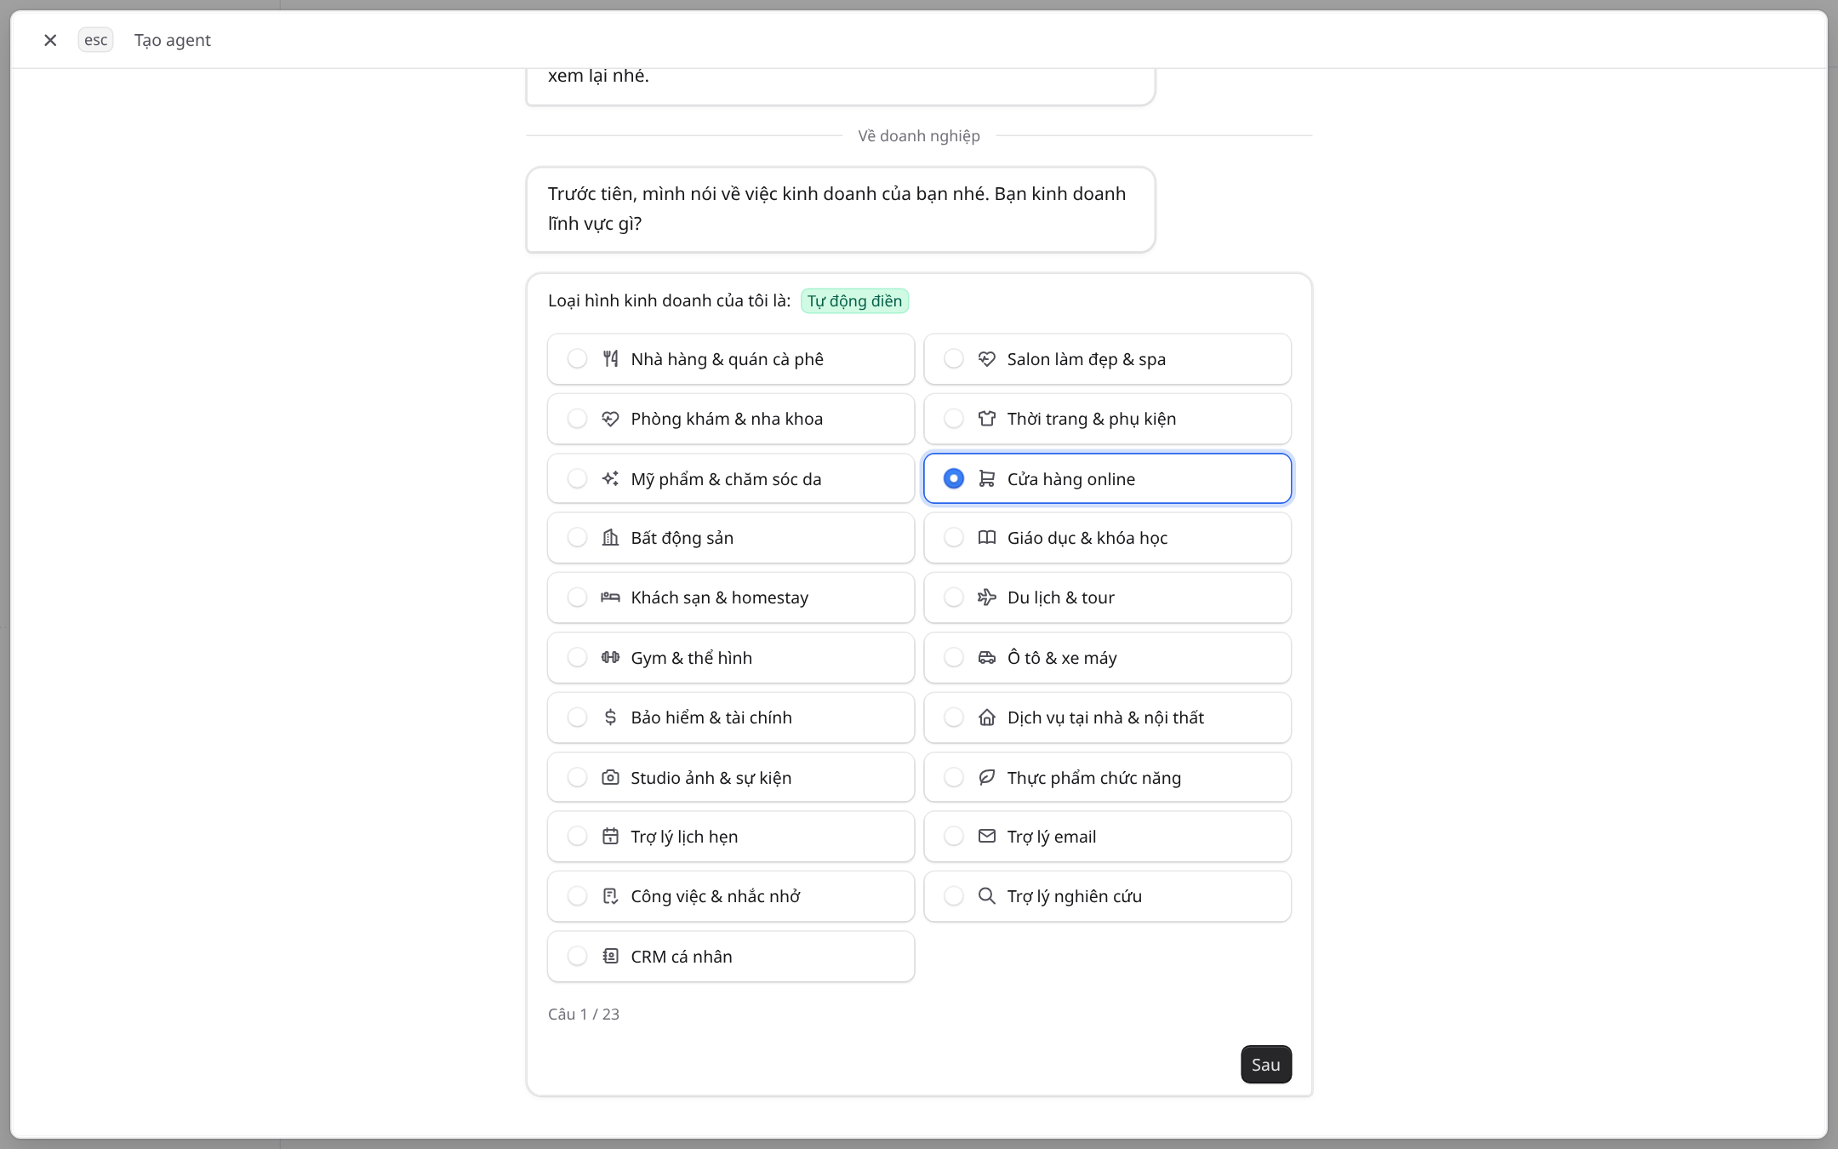Click the camera icon for Studio ảnh
The height and width of the screenshot is (1149, 1838).
610,777
